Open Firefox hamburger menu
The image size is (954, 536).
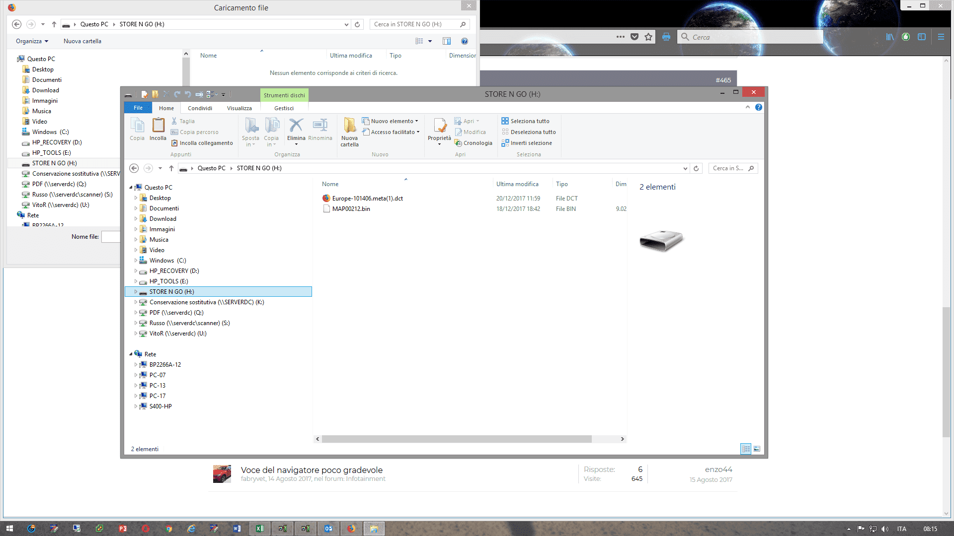pyautogui.click(x=941, y=37)
